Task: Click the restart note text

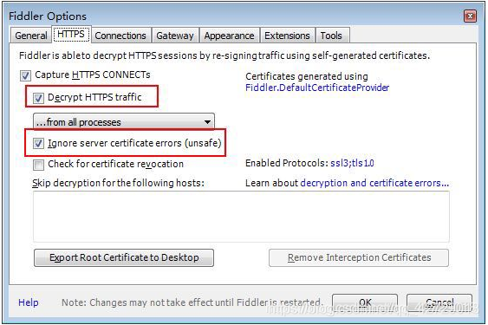Action: (x=192, y=302)
